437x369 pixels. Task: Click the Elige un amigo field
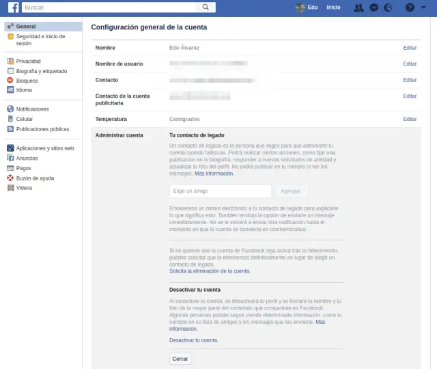point(220,191)
